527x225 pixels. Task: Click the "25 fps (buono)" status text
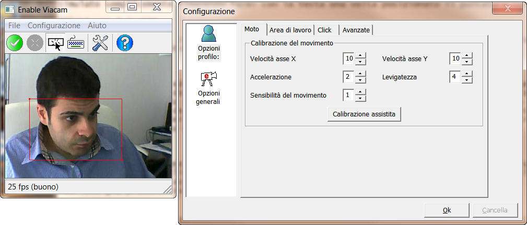coord(33,187)
